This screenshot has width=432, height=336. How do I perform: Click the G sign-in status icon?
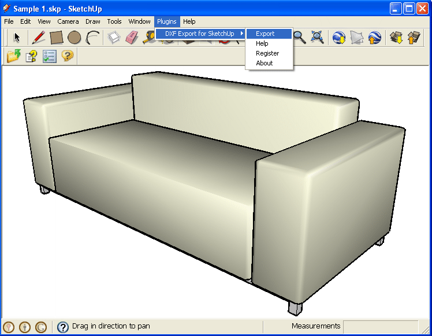[41, 327]
